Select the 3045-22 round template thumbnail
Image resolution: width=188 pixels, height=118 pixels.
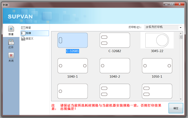(157, 40)
